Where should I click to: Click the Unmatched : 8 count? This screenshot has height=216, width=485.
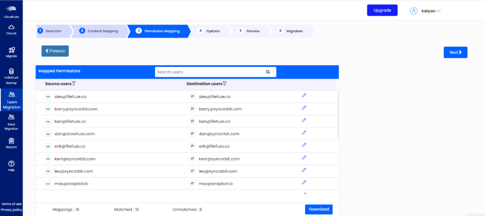[x=187, y=209]
